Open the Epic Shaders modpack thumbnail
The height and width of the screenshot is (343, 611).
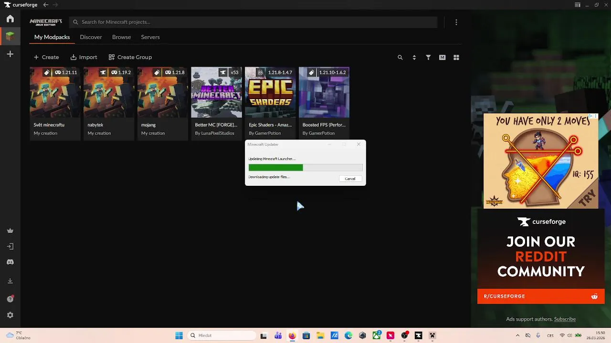270,92
